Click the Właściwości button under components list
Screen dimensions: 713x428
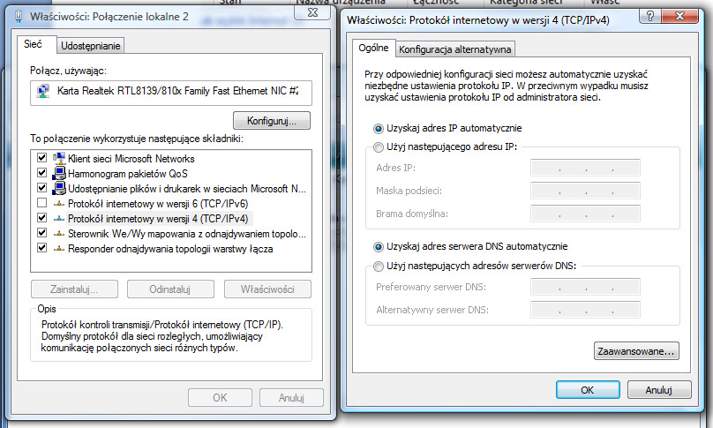coord(267,289)
